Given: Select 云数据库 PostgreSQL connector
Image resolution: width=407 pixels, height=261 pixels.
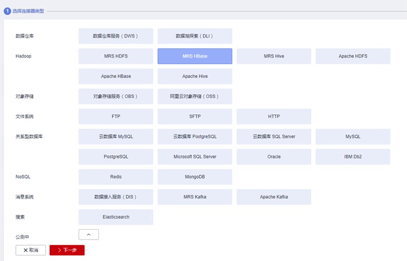Looking at the screenshot, I should (195, 136).
